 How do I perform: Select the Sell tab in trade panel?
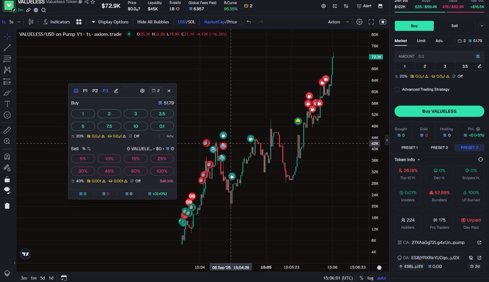pos(454,26)
